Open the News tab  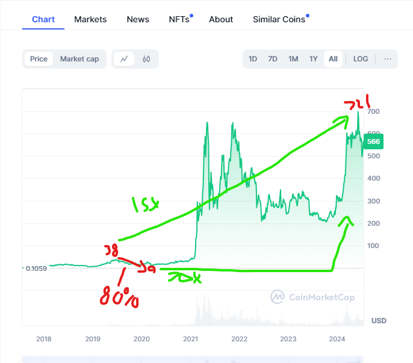138,19
